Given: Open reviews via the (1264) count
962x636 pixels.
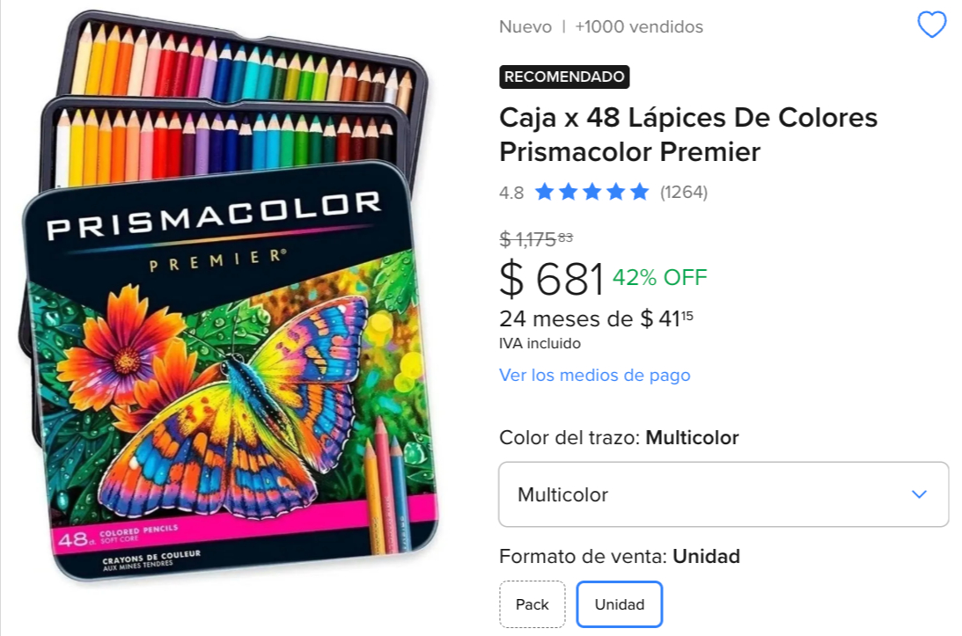Looking at the screenshot, I should click(684, 193).
